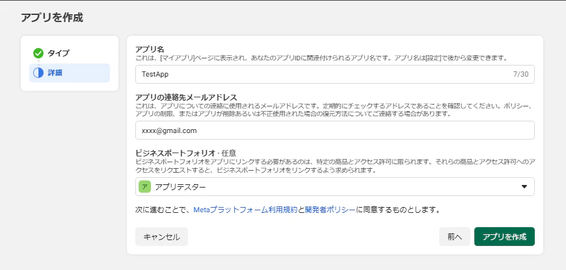Click the アプリの連絡先メールアドレス label
Image resolution: width=566 pixels, height=270 pixels.
tap(186, 97)
